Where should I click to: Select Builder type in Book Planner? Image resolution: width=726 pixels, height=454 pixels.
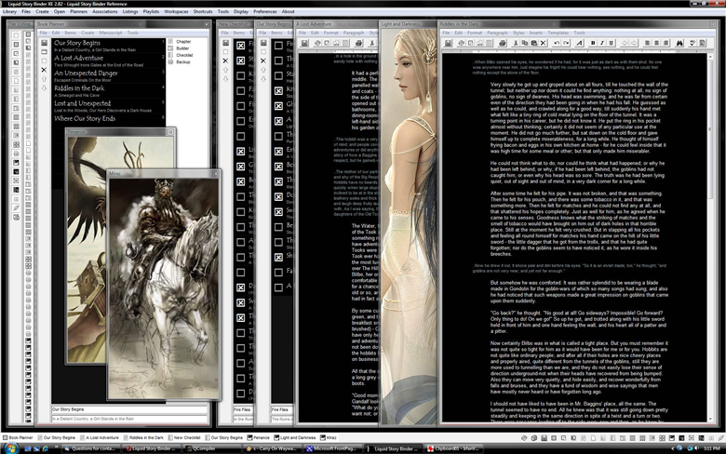click(180, 48)
